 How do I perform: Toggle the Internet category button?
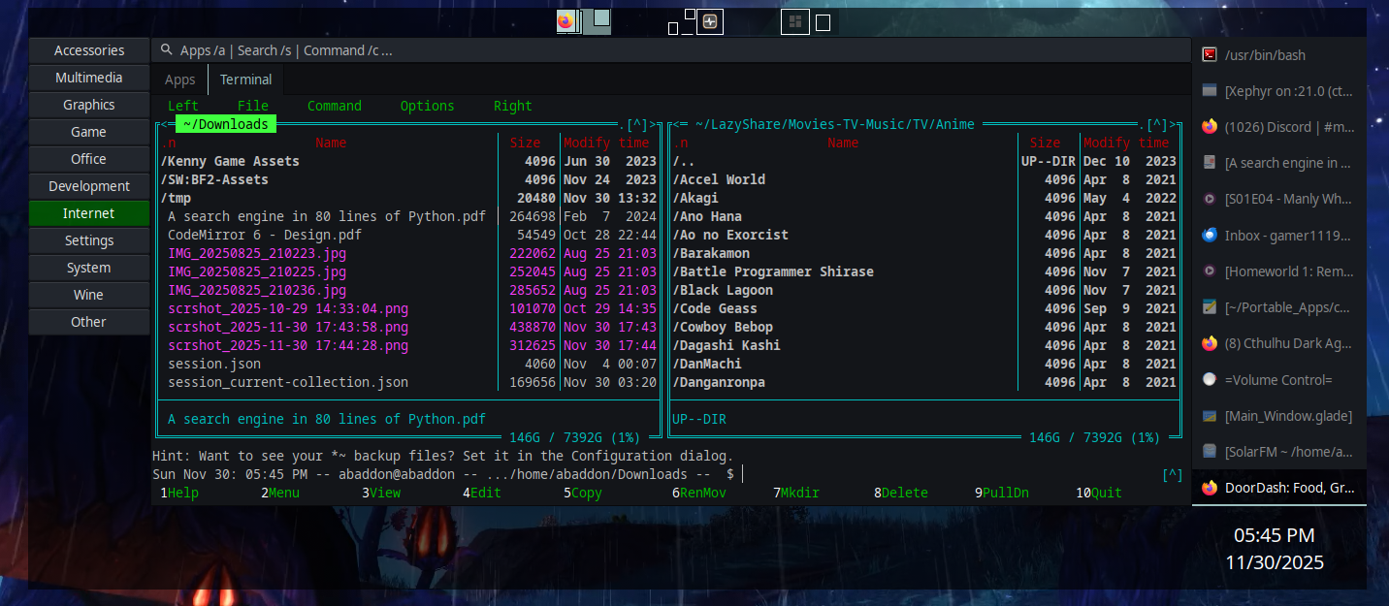click(89, 213)
